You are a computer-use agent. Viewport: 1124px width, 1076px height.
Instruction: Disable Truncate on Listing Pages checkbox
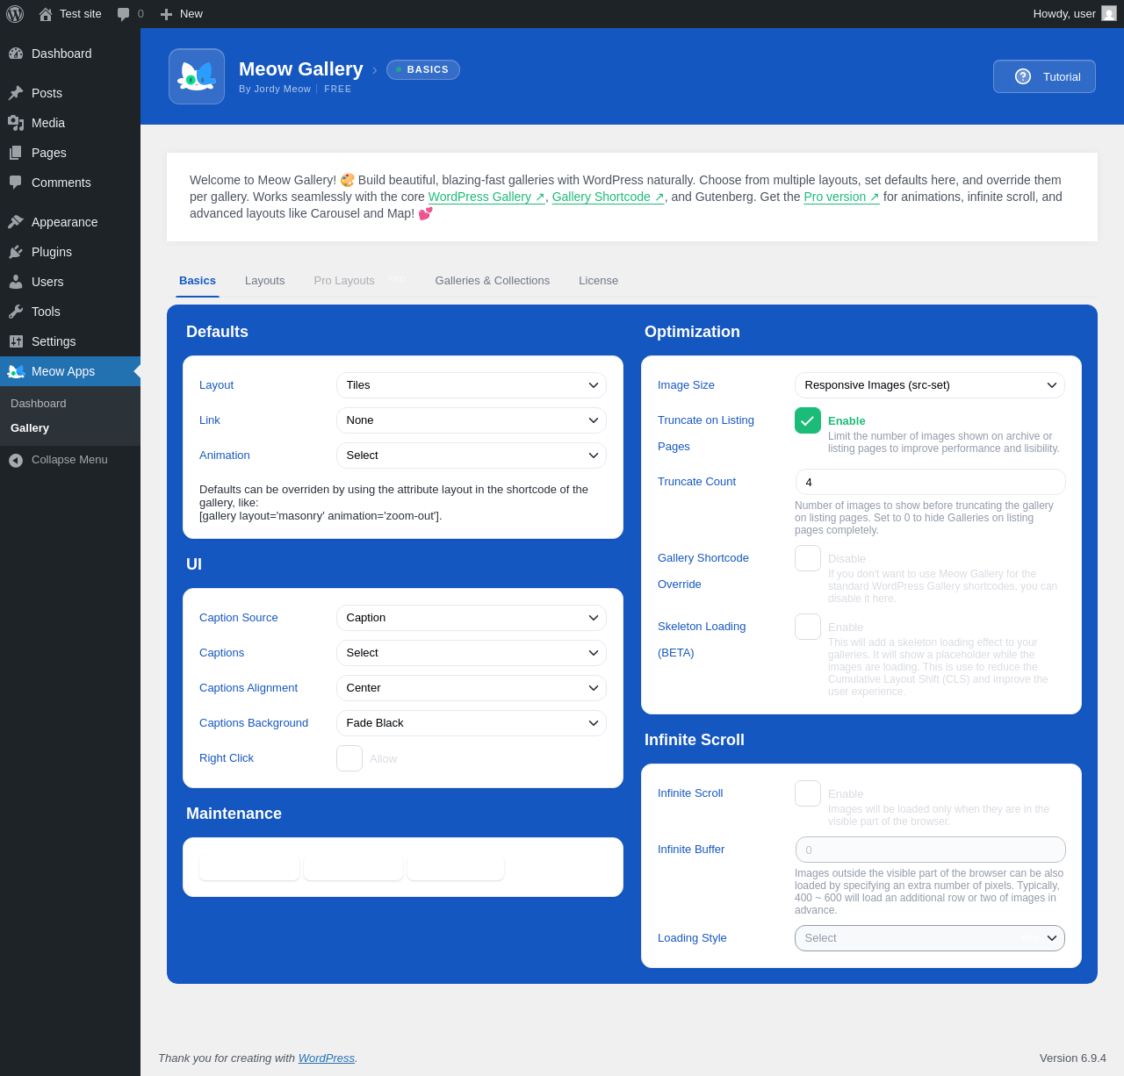(x=808, y=420)
